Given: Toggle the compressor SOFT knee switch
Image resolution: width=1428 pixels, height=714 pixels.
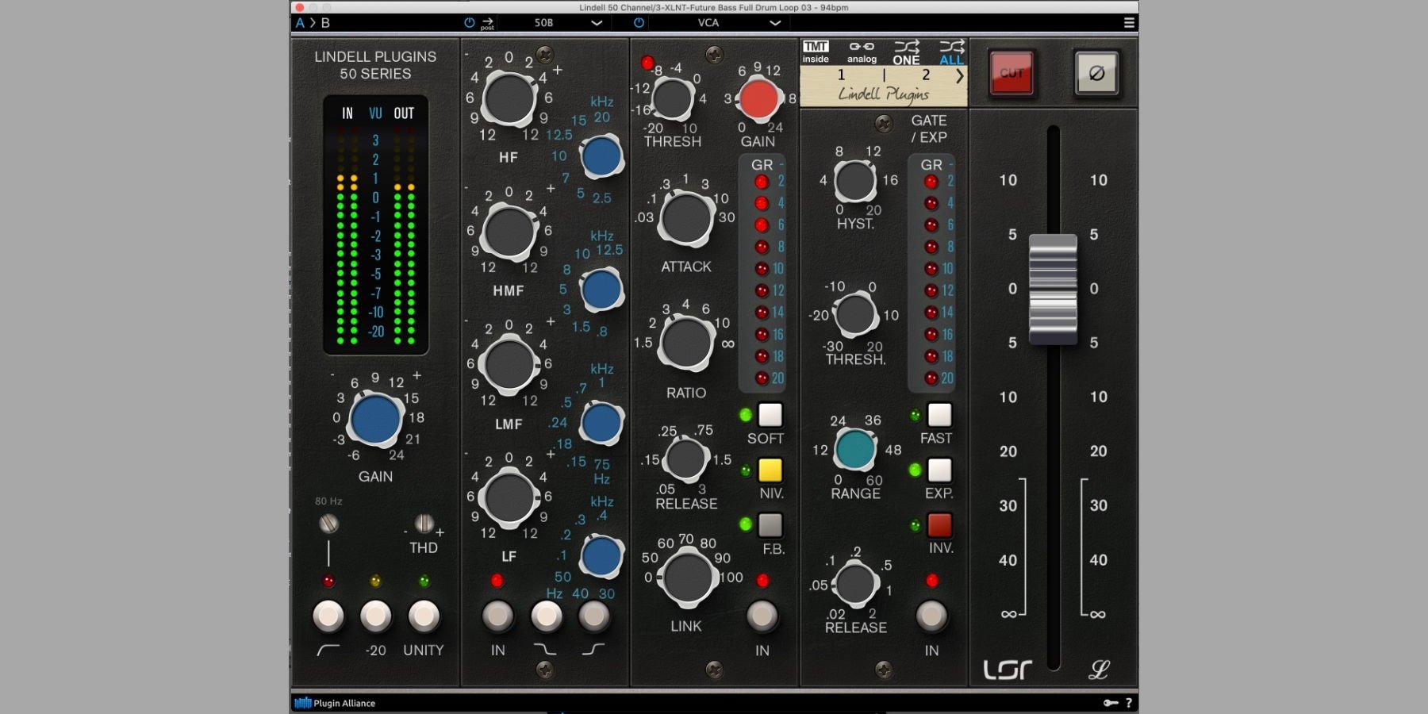Looking at the screenshot, I should (770, 415).
